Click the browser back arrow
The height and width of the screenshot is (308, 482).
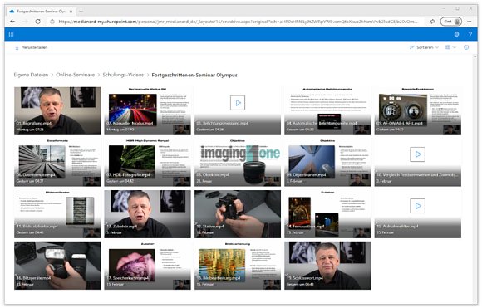click(12, 22)
